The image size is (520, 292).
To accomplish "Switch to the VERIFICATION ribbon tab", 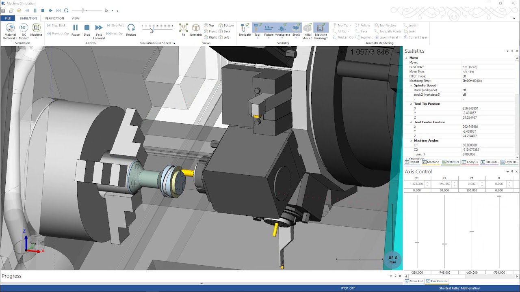I will pos(54,18).
